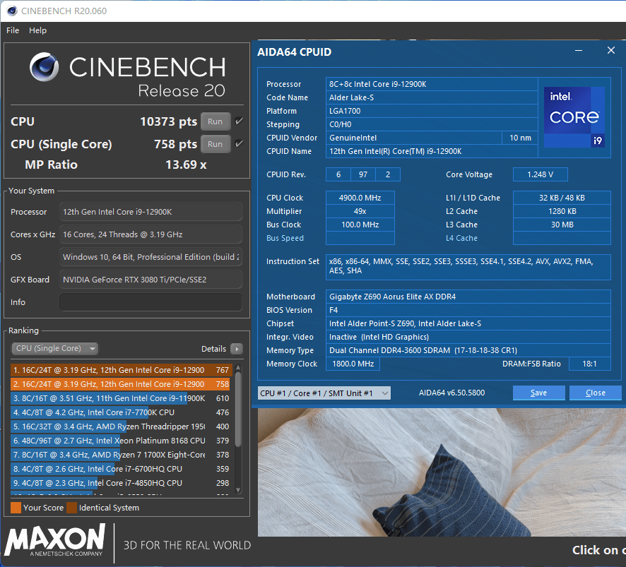Open the File menu
The width and height of the screenshot is (626, 567).
13,30
